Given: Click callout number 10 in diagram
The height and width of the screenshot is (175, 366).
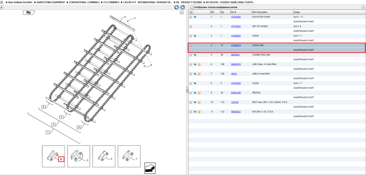Looking at the screenshot, I should (145, 66).
